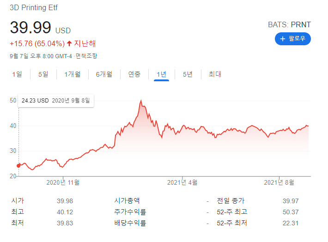
Task: Switch to the 6개월 chart tab
Action: tap(104, 74)
